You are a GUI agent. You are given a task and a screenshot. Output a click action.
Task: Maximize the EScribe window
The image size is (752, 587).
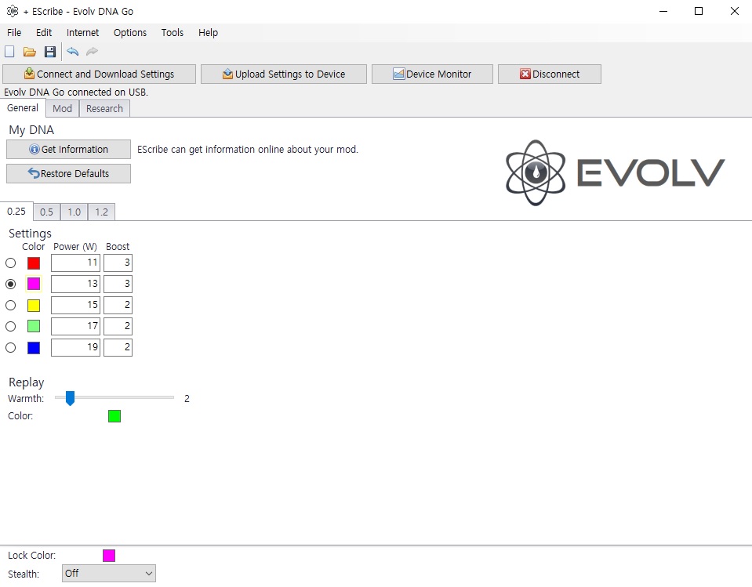[x=699, y=11]
